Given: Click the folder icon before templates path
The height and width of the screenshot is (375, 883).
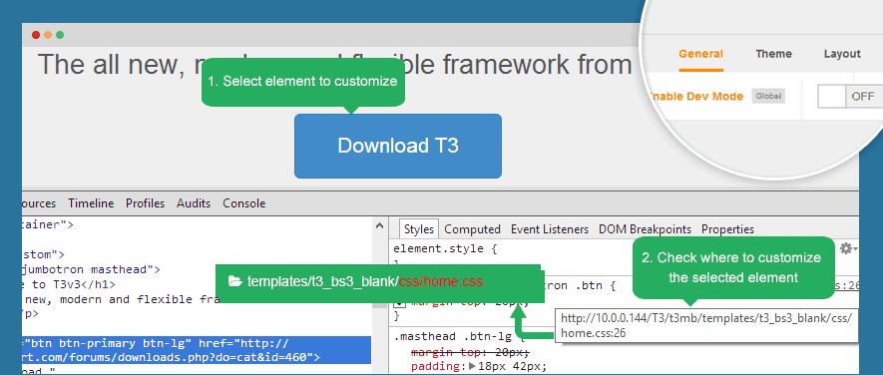Looking at the screenshot, I should pyautogui.click(x=234, y=281).
